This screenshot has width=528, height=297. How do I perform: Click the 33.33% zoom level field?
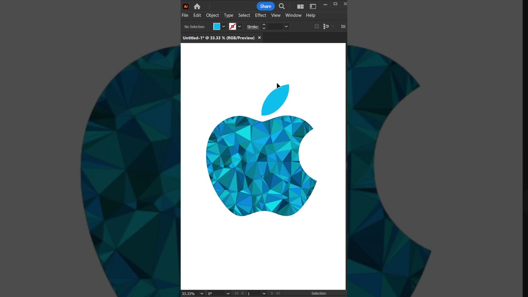coord(189,293)
